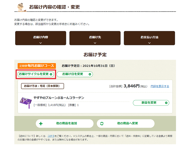This screenshot has height=148, width=190.
Task: Switch product with 他の商品へ変更
Action: [126, 124]
